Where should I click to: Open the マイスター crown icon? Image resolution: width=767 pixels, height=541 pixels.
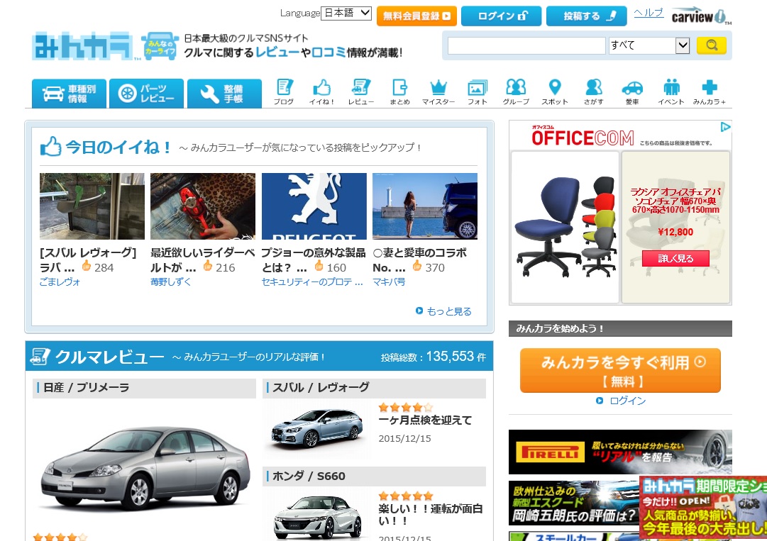coord(438,91)
